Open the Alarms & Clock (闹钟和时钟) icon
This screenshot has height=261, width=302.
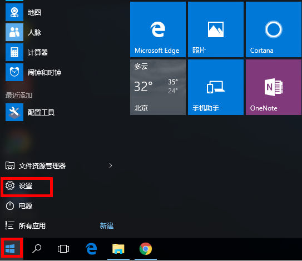pyautogui.click(x=14, y=72)
